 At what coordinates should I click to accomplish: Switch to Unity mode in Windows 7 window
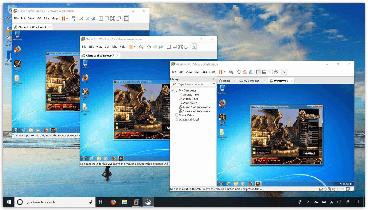[x=276, y=72]
